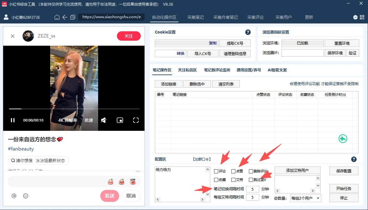Enable the 评论 checkbox
Image resolution: width=368 pixels, height=210 pixels.
tap(216, 171)
